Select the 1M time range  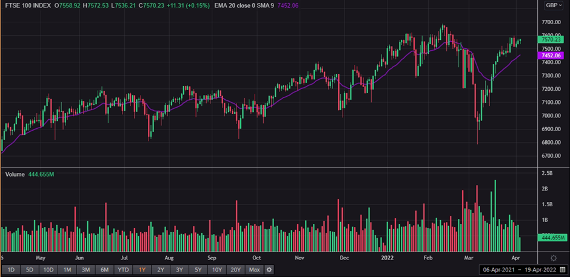(67, 270)
